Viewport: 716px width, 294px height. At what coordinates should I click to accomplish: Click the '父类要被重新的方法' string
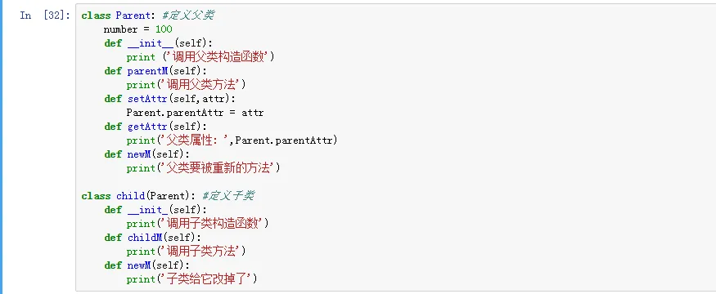[x=218, y=168]
